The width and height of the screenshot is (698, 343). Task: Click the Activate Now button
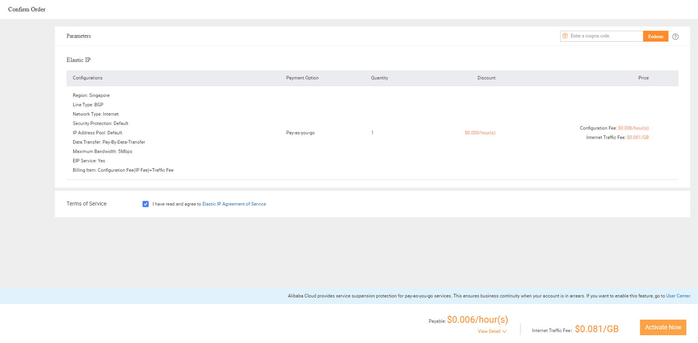point(663,327)
